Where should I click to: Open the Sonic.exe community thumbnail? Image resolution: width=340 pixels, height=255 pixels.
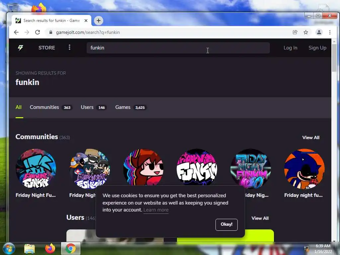click(x=304, y=169)
